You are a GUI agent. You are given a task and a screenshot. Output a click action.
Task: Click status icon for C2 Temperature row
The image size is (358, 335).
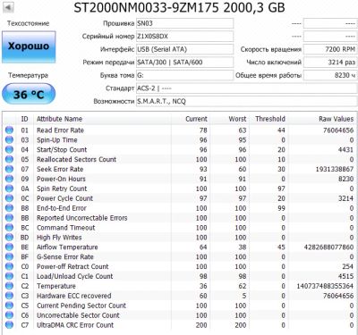click(10, 286)
